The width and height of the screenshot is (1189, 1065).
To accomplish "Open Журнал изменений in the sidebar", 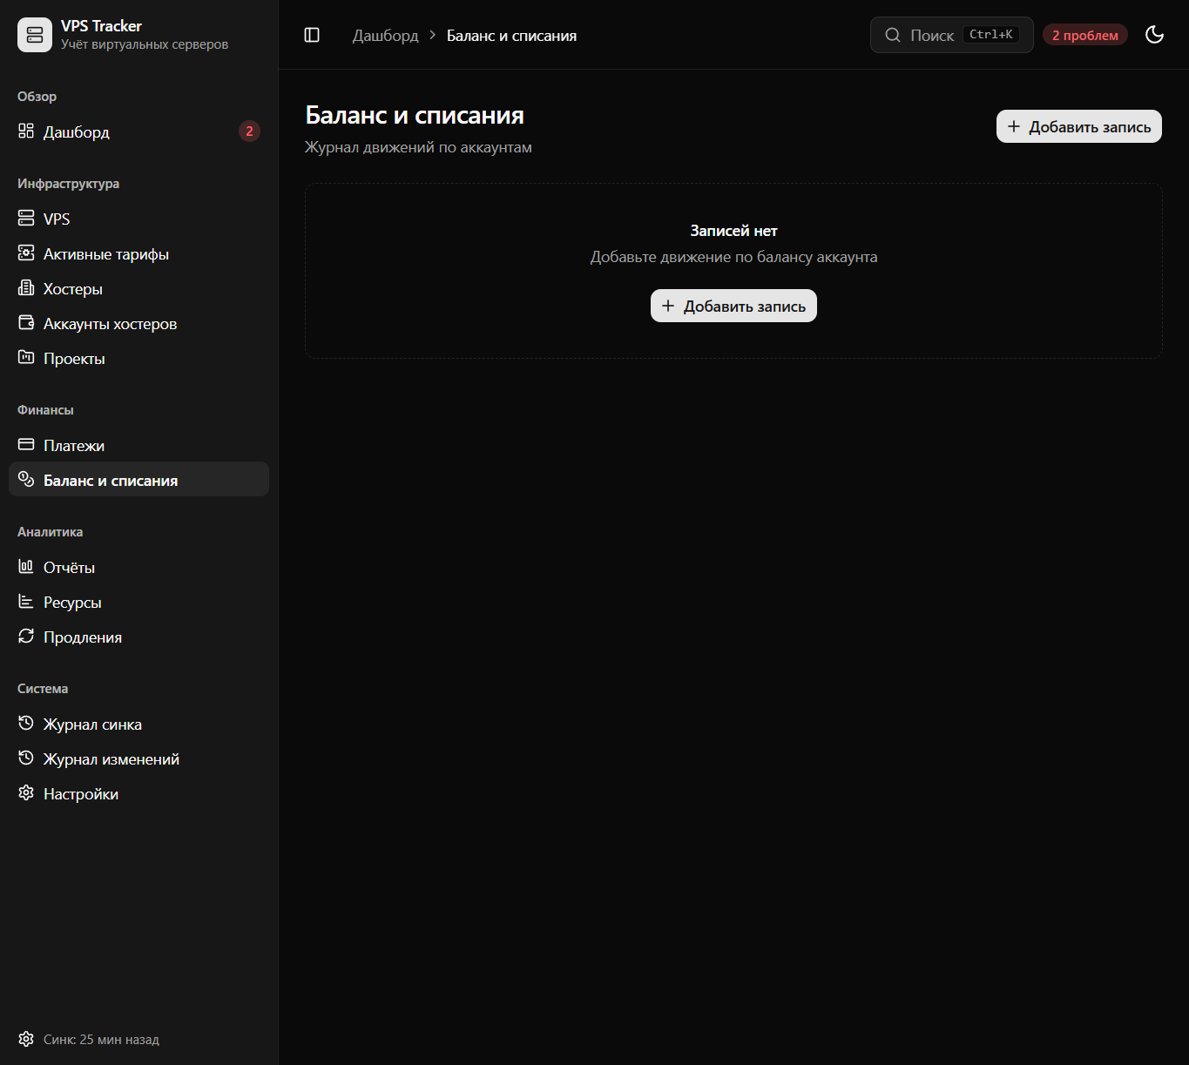I will [138, 758].
